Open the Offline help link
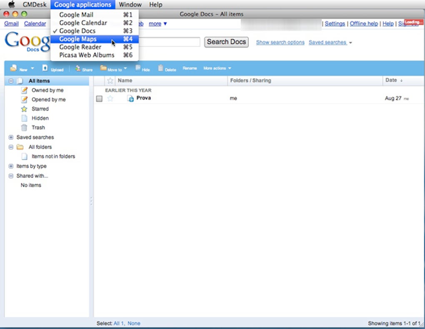Viewport: 425px width, 329px height. coord(364,24)
